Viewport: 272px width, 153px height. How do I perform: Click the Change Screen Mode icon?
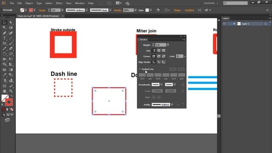(x=7, y=120)
